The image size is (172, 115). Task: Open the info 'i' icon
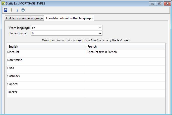(x=17, y=10)
